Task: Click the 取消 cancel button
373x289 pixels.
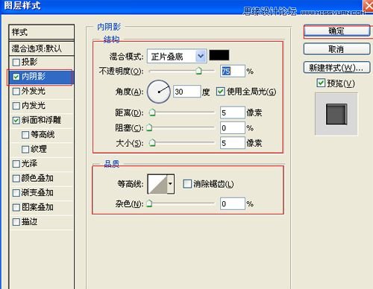Action: 337,49
